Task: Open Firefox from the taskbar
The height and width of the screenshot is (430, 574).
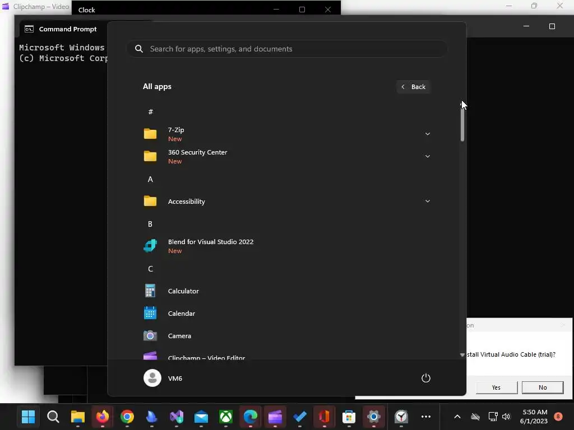Action: [103, 417]
